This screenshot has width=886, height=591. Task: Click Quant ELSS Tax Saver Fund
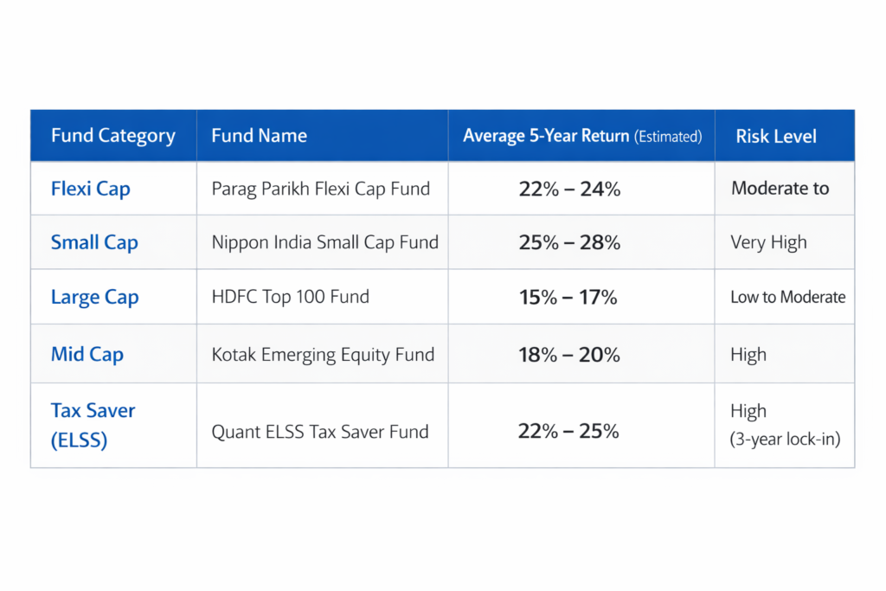pos(319,431)
